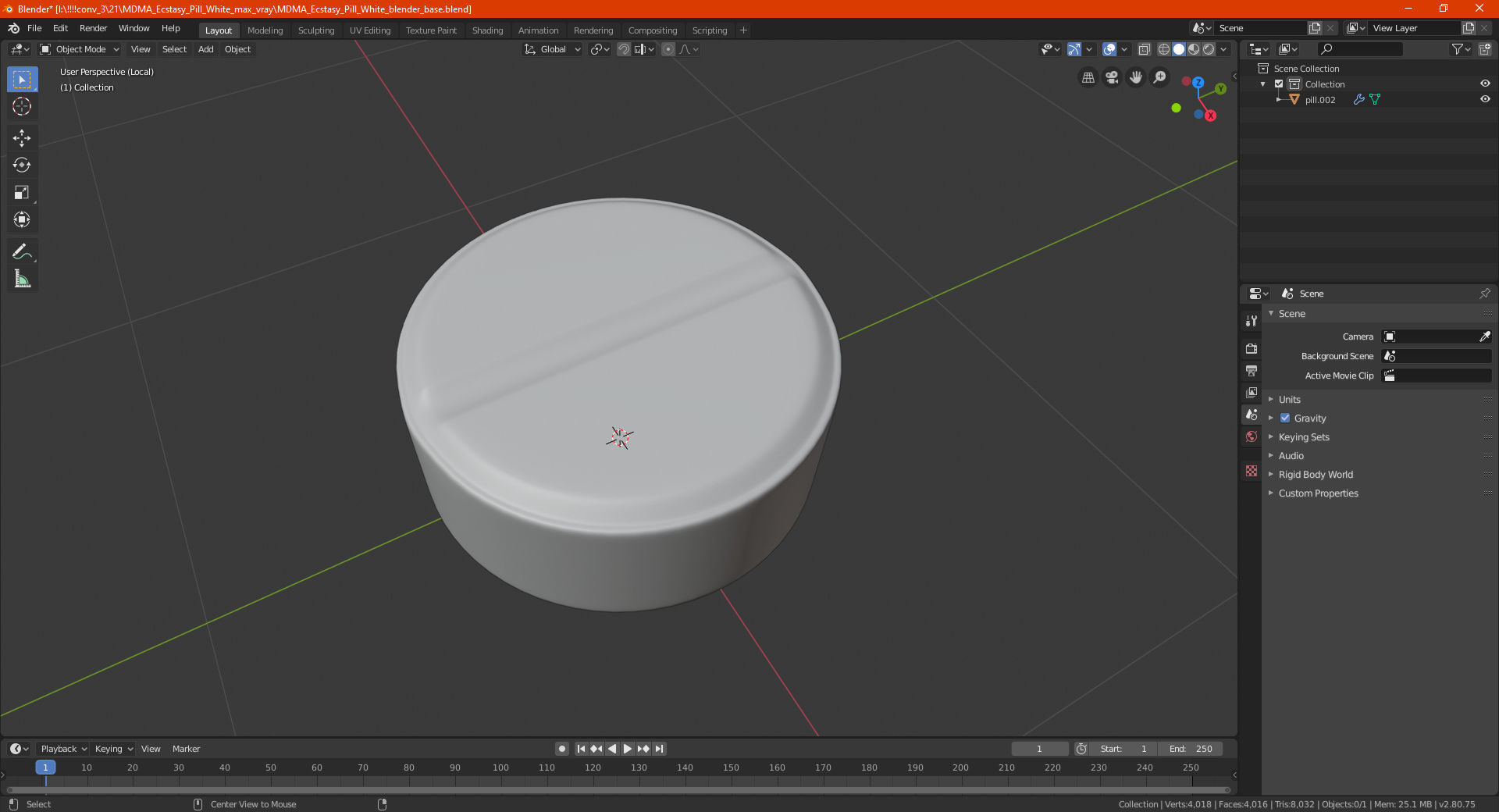Switch to rendered shading mode
The height and width of the screenshot is (812, 1499).
click(1209, 49)
